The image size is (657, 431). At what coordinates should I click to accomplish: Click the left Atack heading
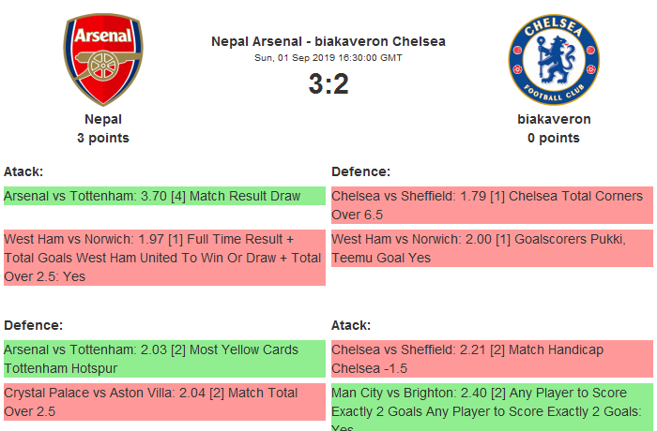[x=23, y=171]
